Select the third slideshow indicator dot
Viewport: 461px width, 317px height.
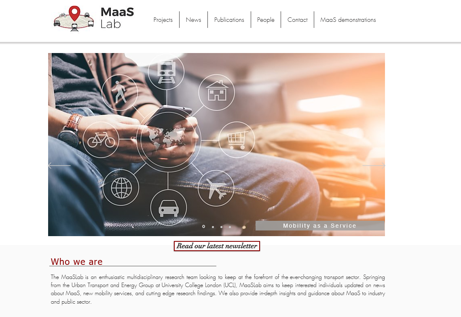(x=221, y=227)
